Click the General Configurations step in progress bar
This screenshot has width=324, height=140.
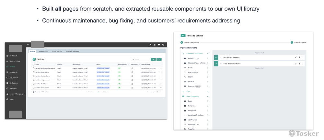[x=191, y=42]
